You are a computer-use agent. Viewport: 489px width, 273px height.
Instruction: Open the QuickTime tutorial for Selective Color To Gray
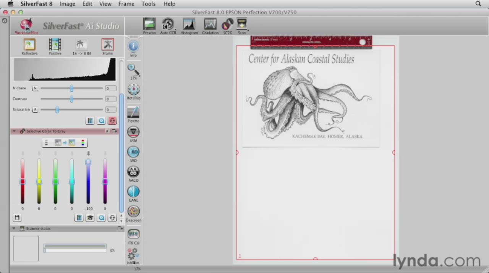pyautogui.click(x=101, y=218)
